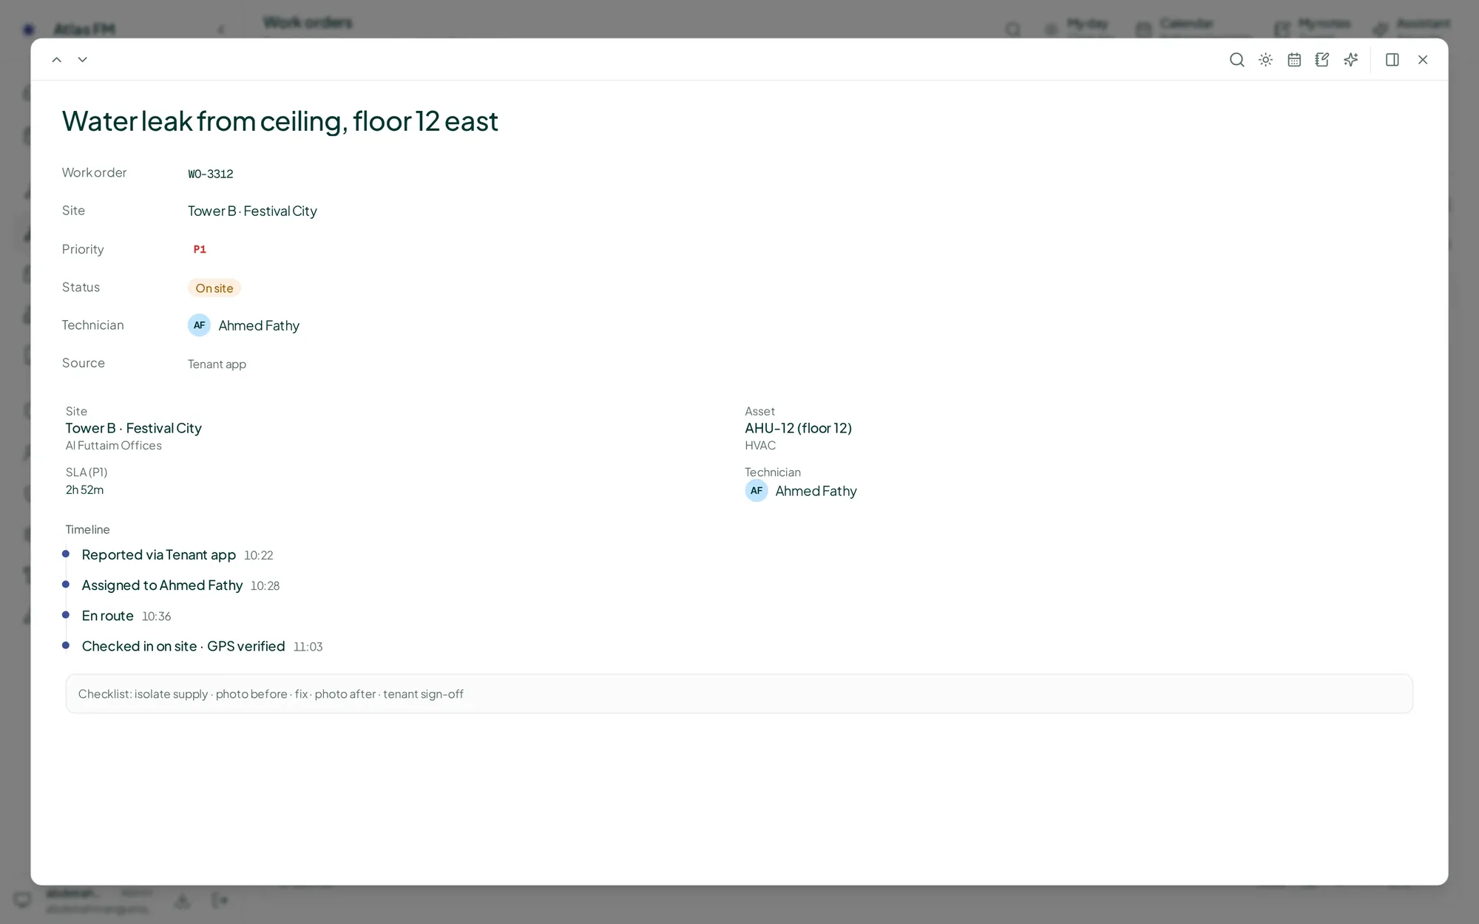Viewport: 1479px width, 924px height.
Task: Click the checklist box with isolate supply steps
Action: (739, 694)
